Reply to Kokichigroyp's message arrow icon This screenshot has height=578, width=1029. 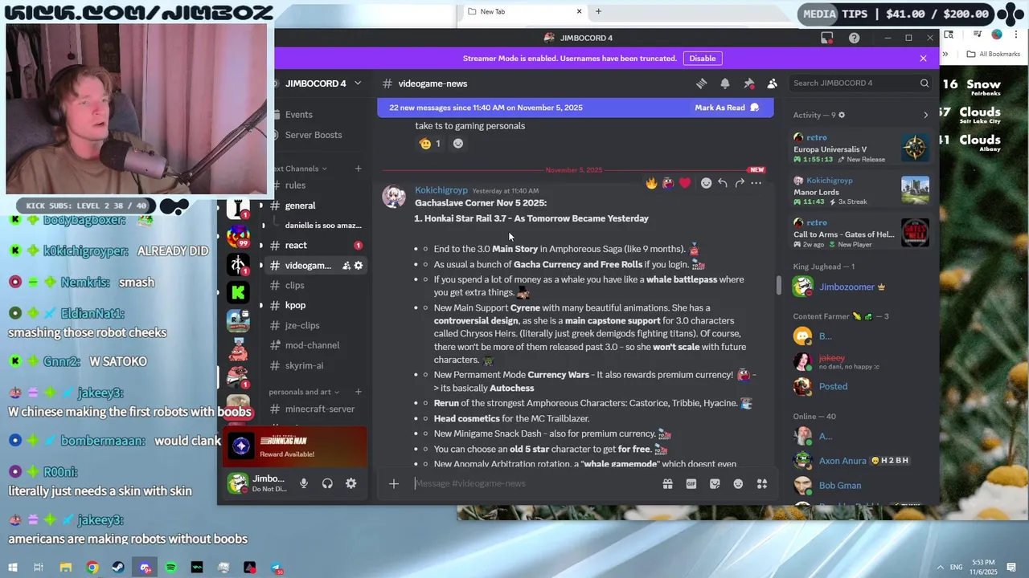pos(723,183)
